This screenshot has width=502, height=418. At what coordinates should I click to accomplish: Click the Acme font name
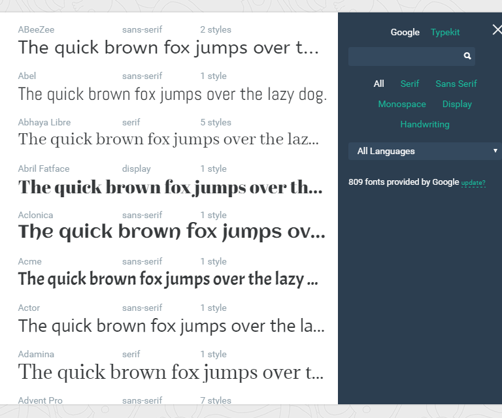click(30, 262)
